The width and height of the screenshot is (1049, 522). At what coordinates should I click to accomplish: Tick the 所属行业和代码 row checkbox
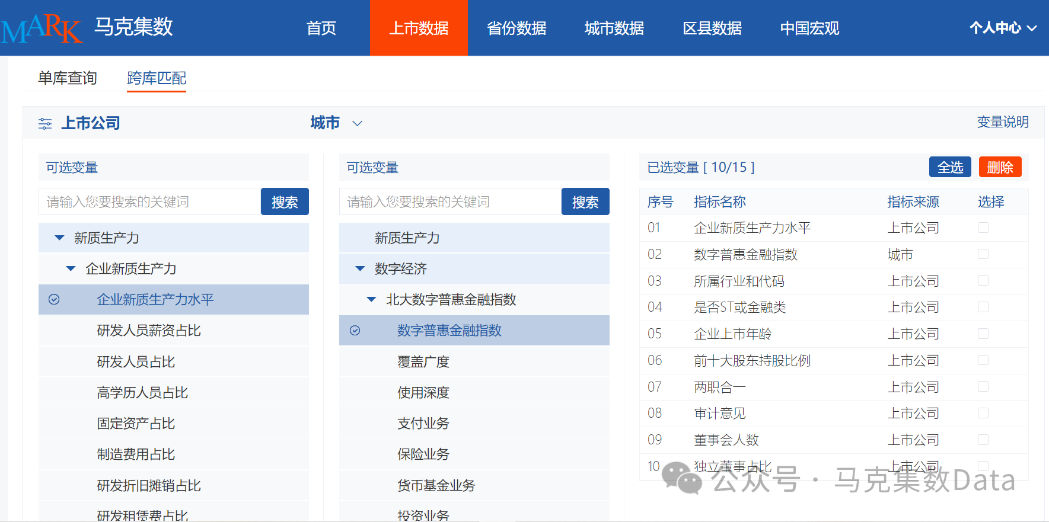coord(983,280)
